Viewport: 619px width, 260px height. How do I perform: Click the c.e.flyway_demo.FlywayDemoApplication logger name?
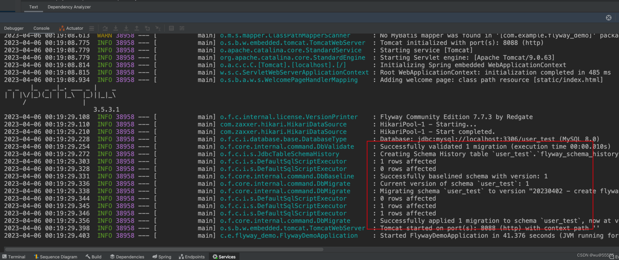pyautogui.click(x=289, y=236)
